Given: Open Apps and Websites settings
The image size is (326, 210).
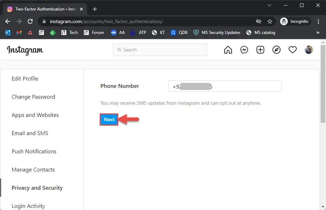Looking at the screenshot, I should click(35, 115).
